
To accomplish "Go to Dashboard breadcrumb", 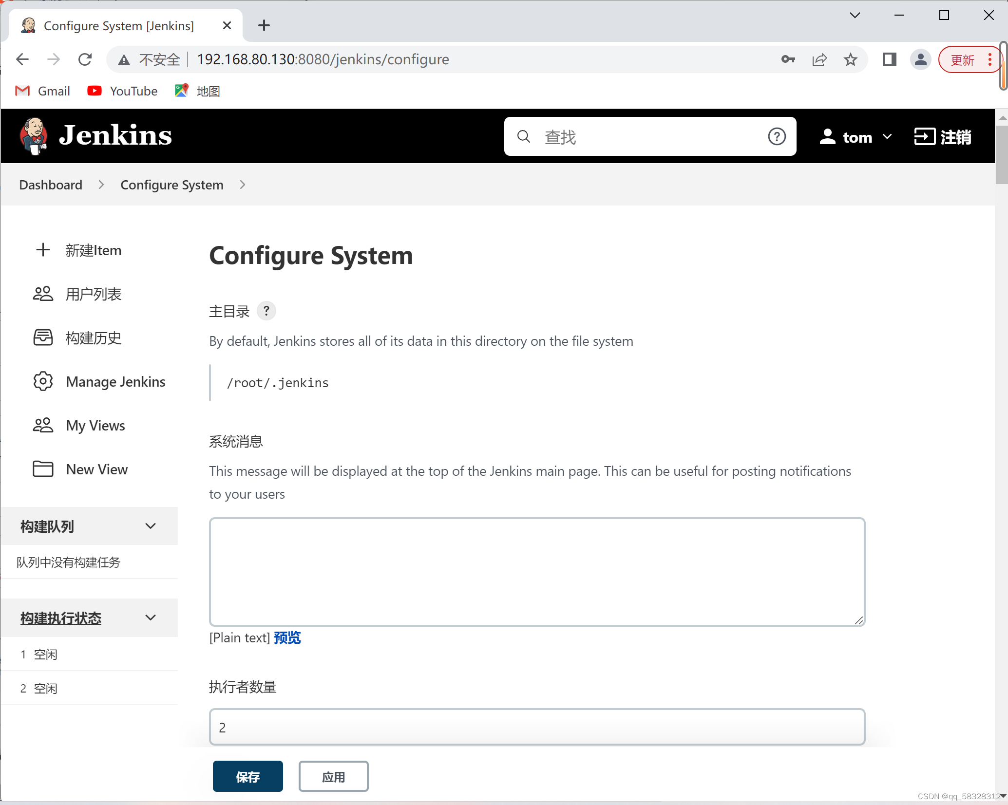I will pos(51,185).
